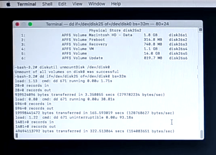Click the greyed-out minimize window button

24,24
